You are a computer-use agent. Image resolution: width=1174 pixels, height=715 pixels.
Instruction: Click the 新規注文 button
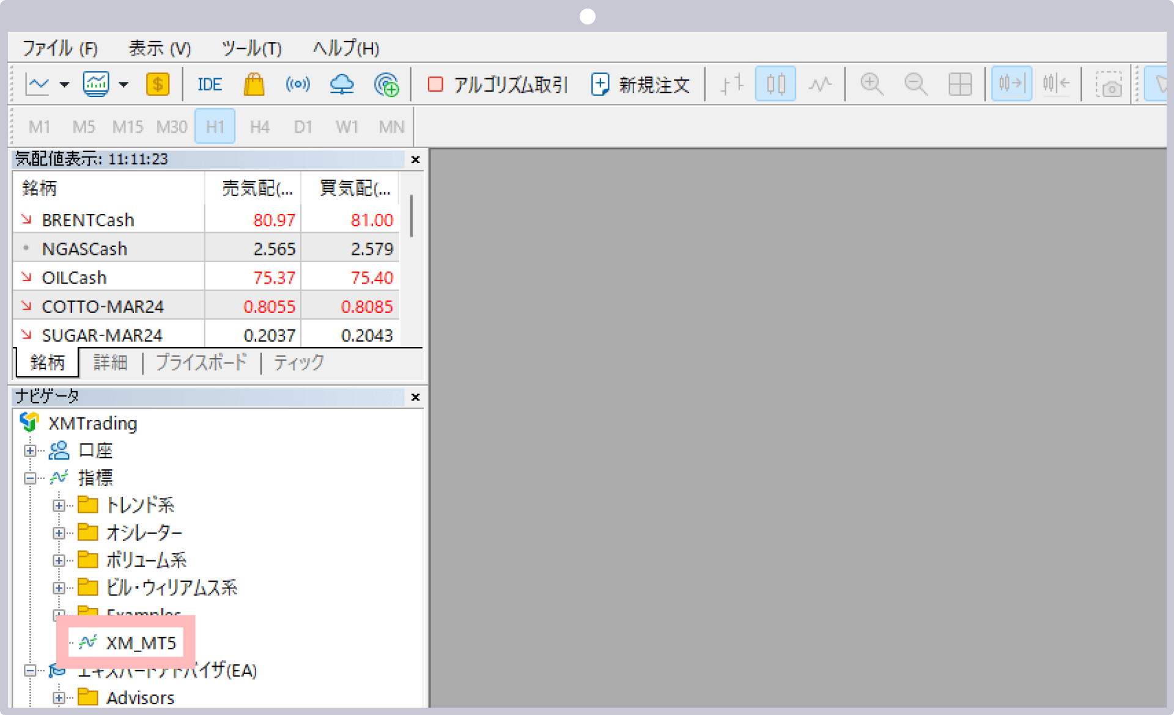pyautogui.click(x=640, y=84)
